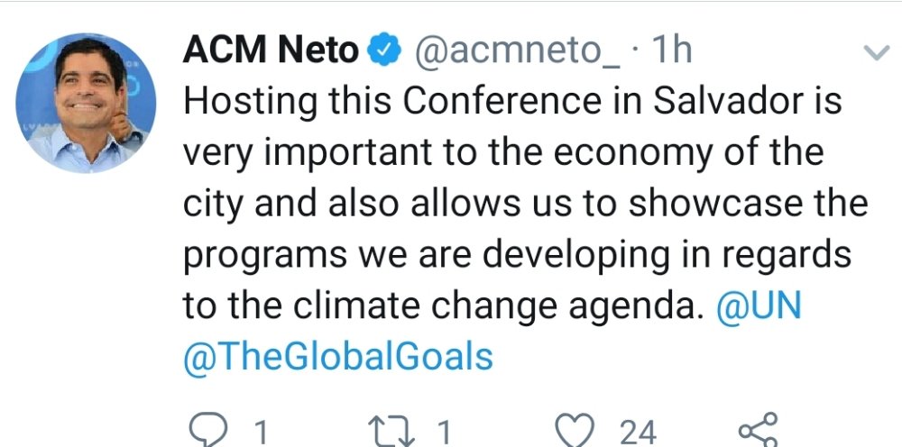Click the 1h tweet timestamp
The width and height of the screenshot is (902, 447).
[x=668, y=51]
